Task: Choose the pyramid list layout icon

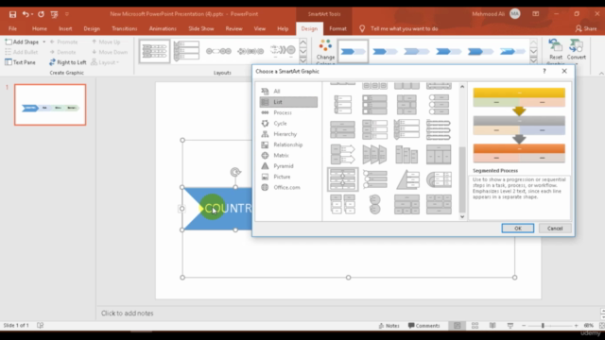Action: pos(407,179)
